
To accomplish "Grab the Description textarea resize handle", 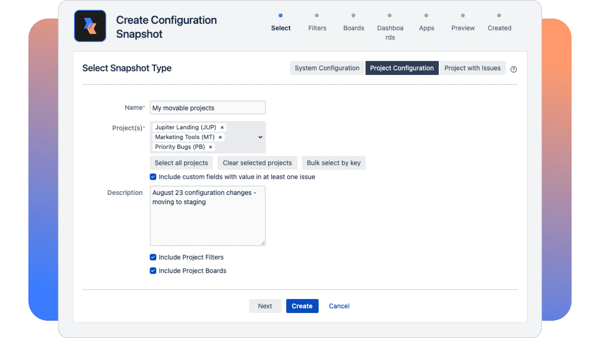I will [263, 243].
